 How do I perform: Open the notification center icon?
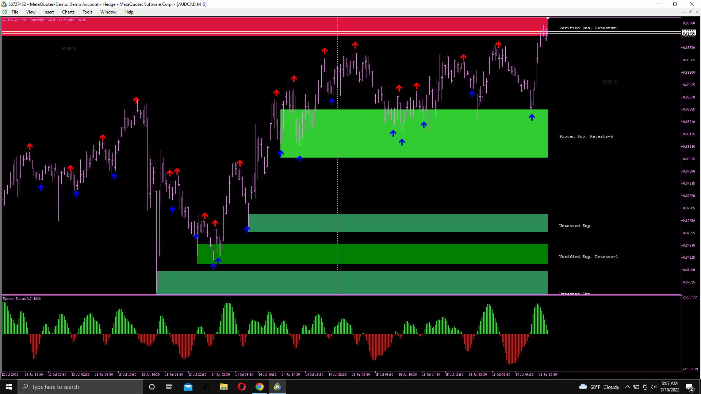point(689,387)
